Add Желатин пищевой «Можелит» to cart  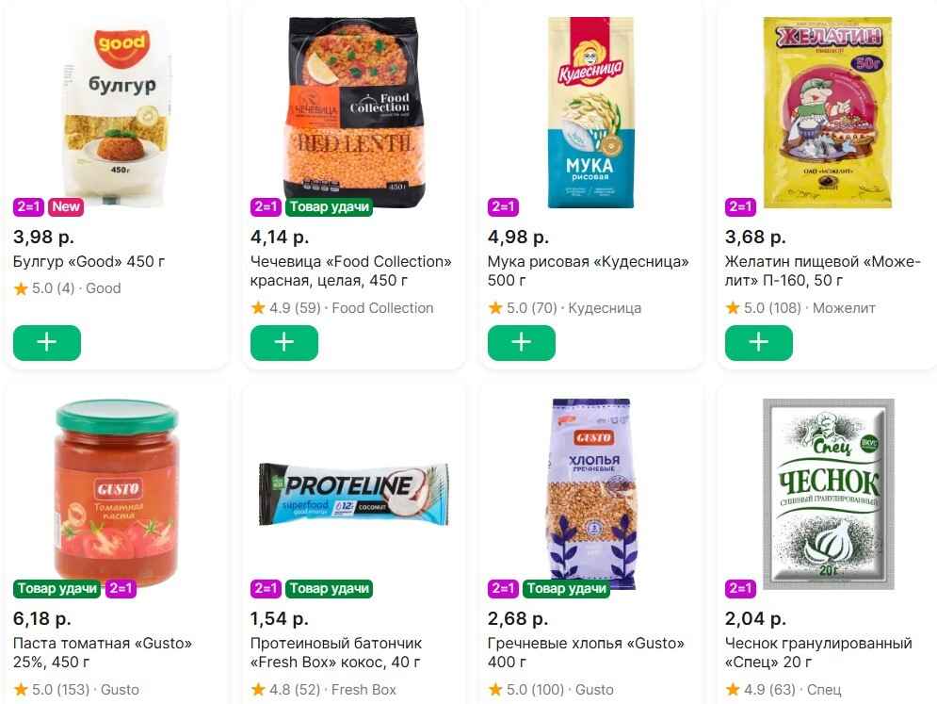pos(759,343)
